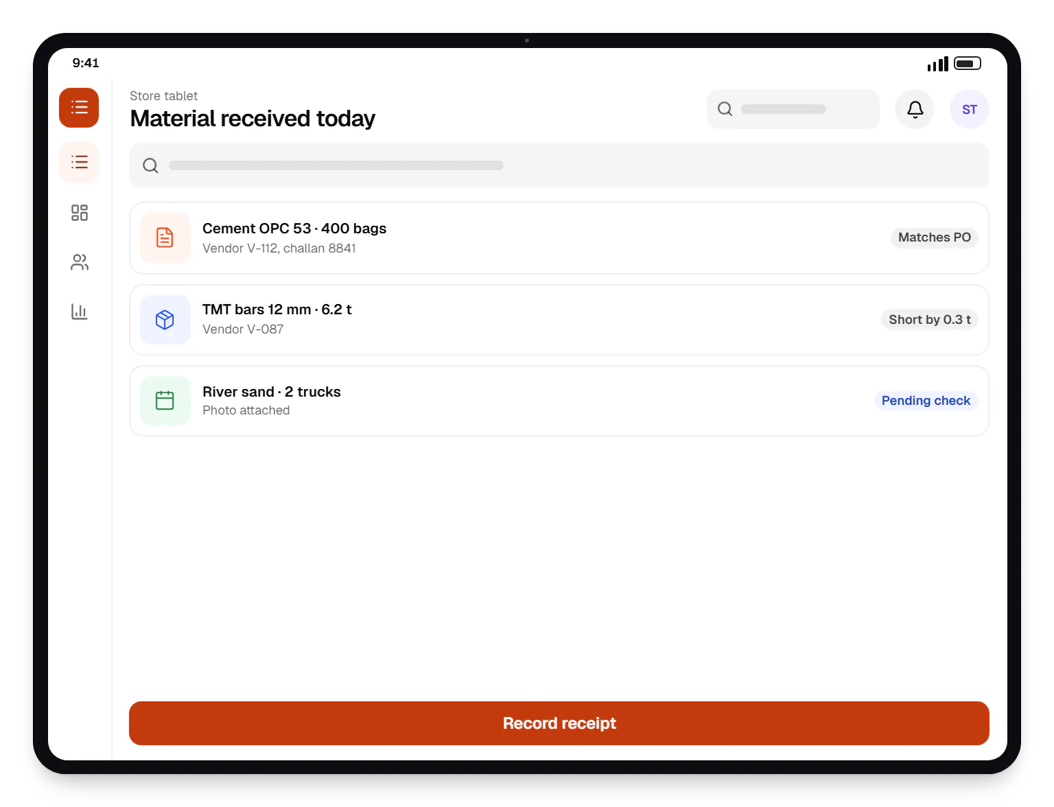The width and height of the screenshot is (1054, 807).
Task: Click the magnifier icon in header search
Action: pos(725,109)
